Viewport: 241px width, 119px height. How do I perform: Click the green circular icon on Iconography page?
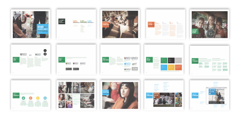(23, 98)
